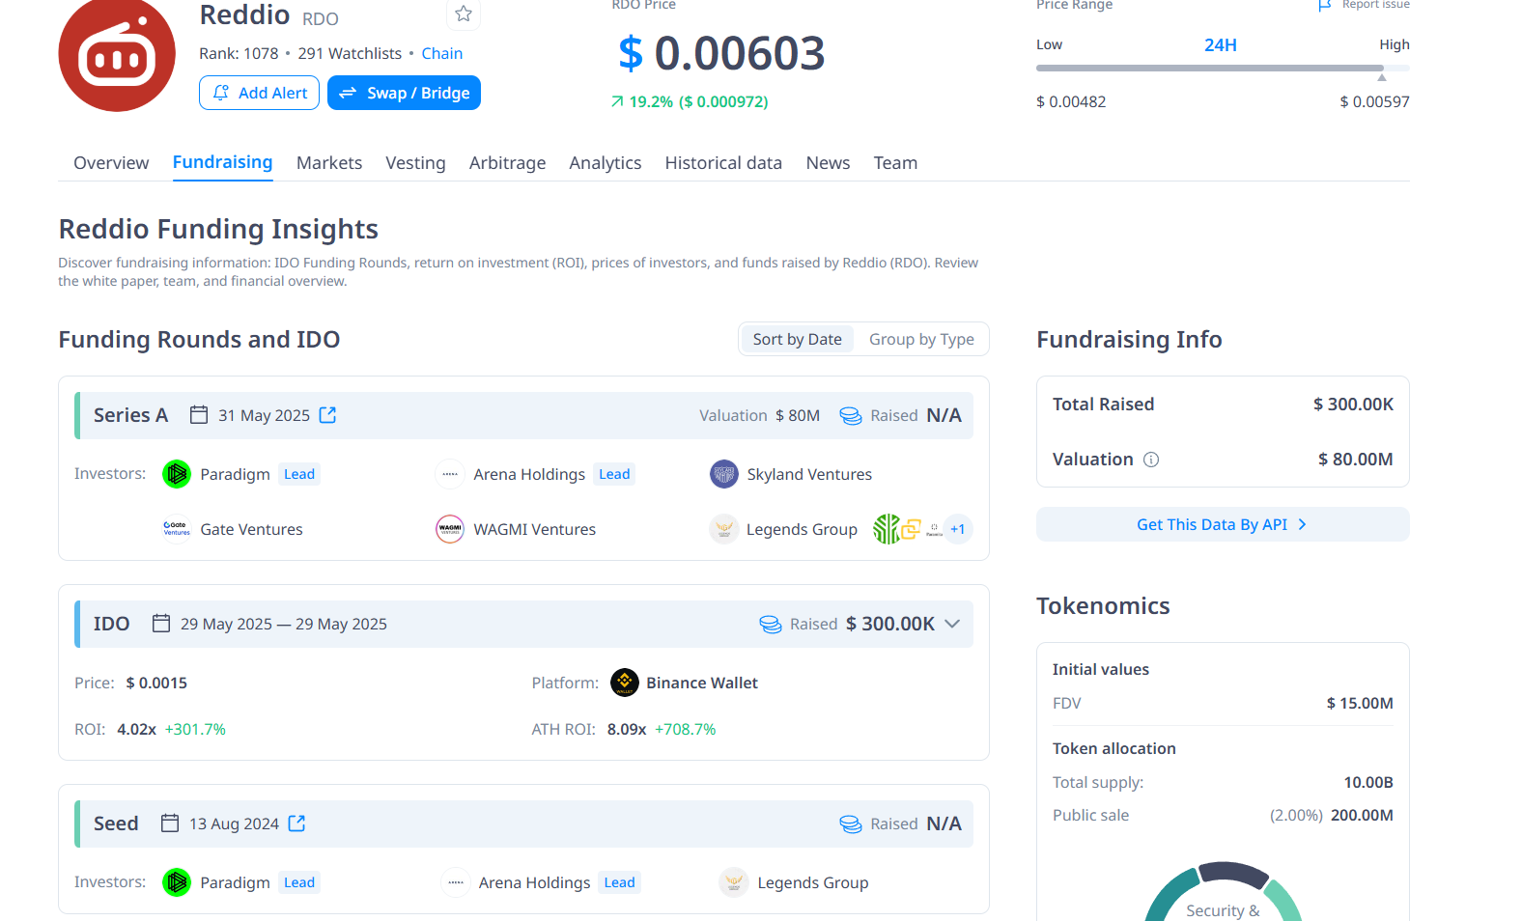This screenshot has height=921, width=1522.
Task: Click the Seed round calendar icon
Action: [170, 823]
